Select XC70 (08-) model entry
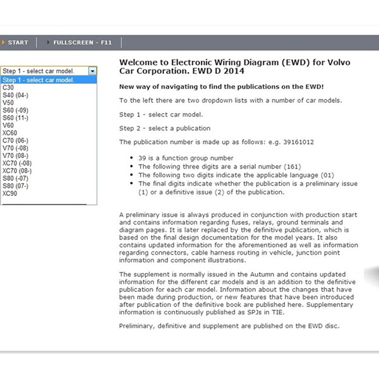The height and width of the screenshot is (379, 379). click(16, 171)
